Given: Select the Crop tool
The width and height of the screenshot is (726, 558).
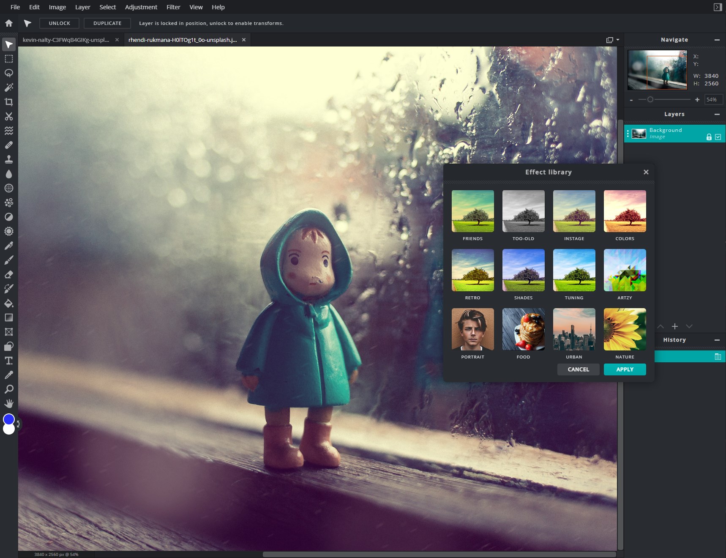Looking at the screenshot, I should pos(8,102).
